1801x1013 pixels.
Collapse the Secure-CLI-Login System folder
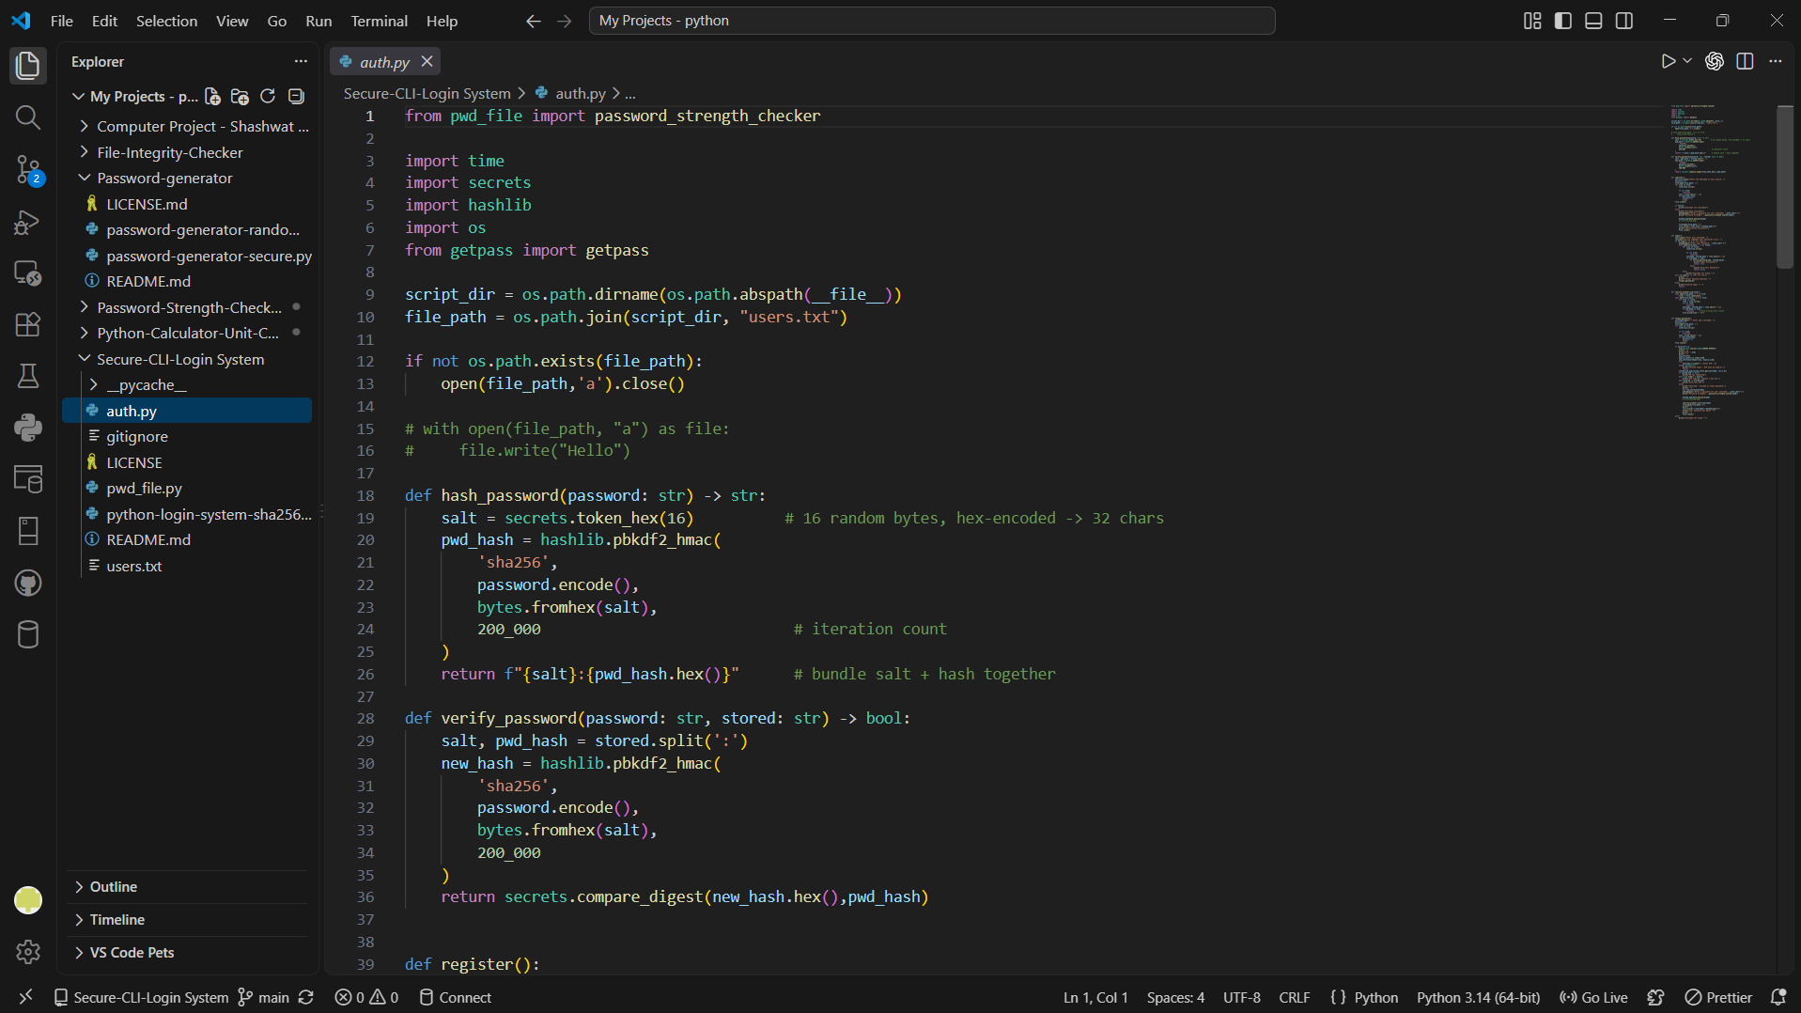point(179,359)
